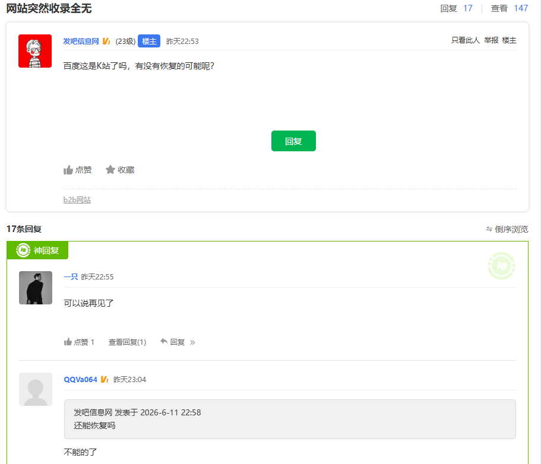541x464 pixels.
Task: Click the thread title 网站突然收录全无
Action: tap(49, 8)
